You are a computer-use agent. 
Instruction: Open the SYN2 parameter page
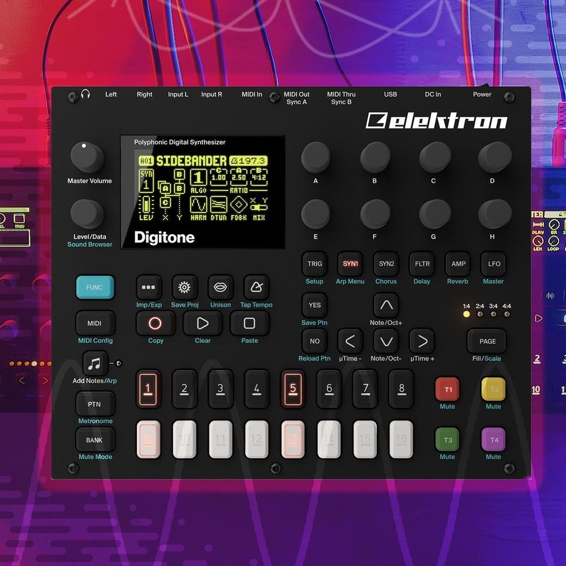(x=386, y=264)
